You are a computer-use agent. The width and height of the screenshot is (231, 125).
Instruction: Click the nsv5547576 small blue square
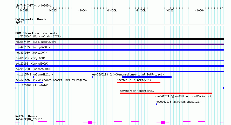156,104
